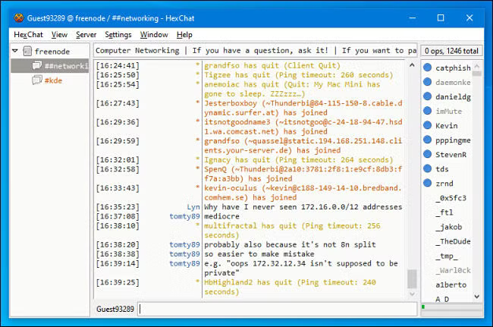
Task: Click chat scrollbar down arrow
Action: pos(412,294)
